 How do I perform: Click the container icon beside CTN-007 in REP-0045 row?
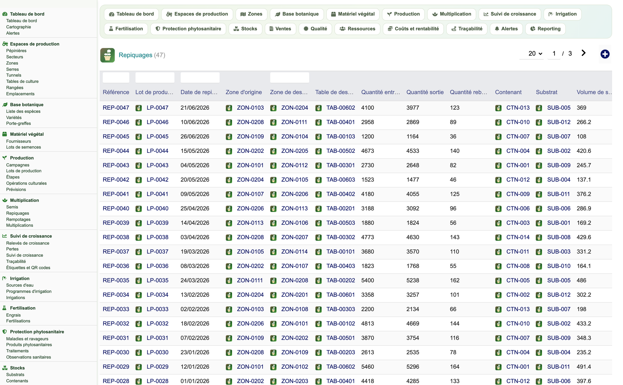coord(498,137)
